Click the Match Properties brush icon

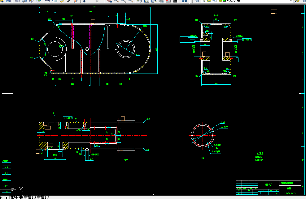click(69, 1)
